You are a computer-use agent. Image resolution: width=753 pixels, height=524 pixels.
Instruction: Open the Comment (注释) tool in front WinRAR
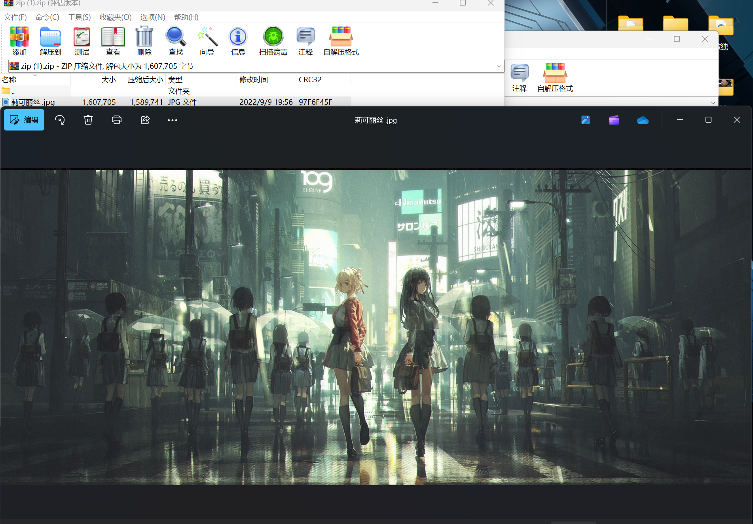pos(305,41)
